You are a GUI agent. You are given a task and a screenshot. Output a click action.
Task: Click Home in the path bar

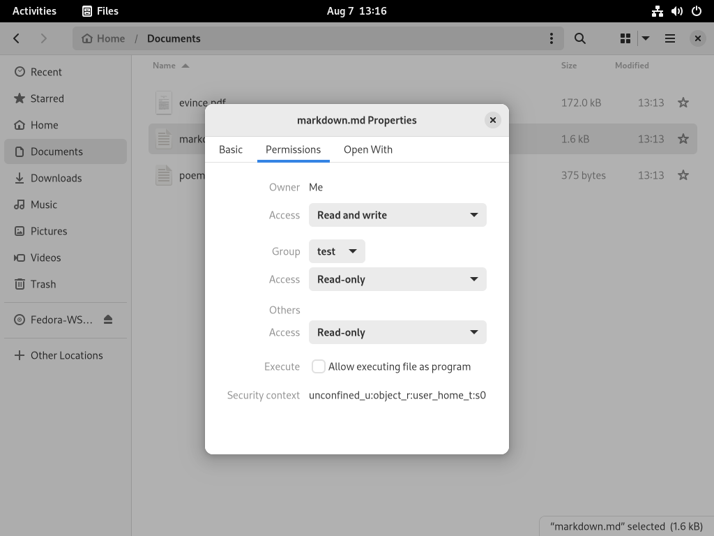pyautogui.click(x=103, y=39)
